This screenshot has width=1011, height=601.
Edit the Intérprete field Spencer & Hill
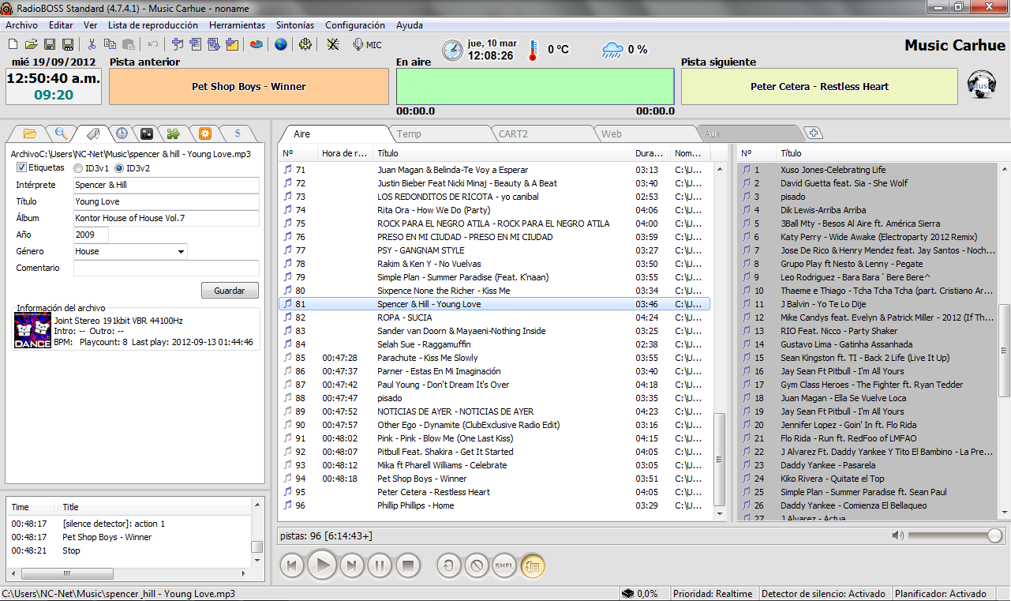point(167,185)
